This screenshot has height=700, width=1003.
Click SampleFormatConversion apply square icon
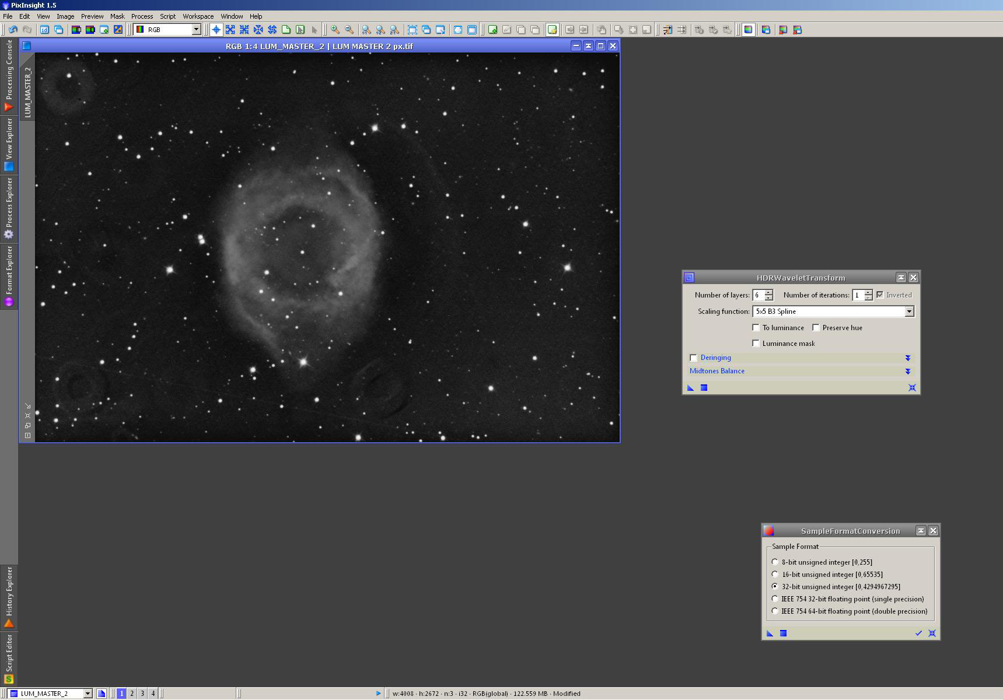tap(783, 633)
